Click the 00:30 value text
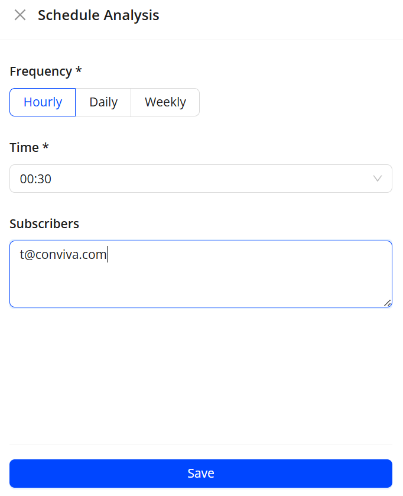403x496 pixels. [x=35, y=179]
